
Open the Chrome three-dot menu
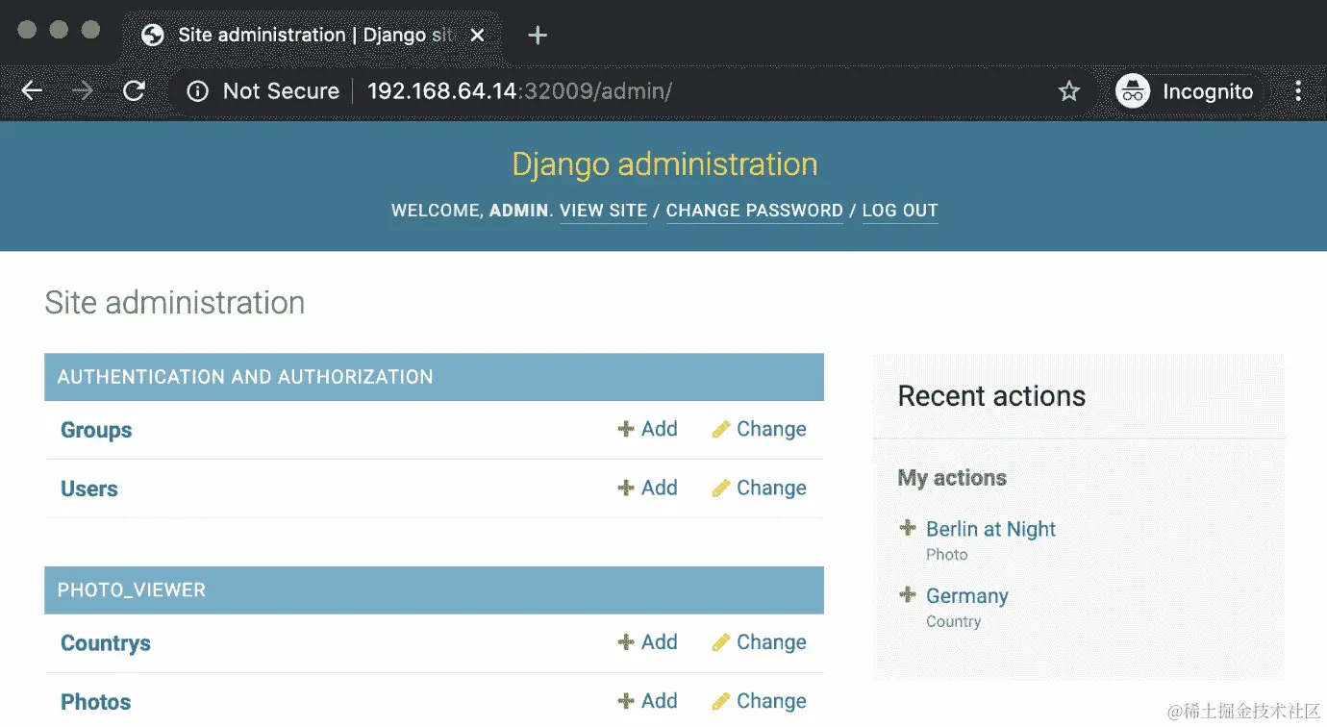click(1298, 91)
